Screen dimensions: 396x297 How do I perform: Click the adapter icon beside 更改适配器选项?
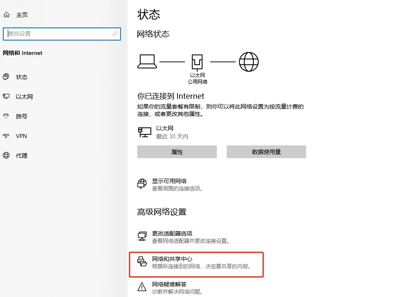click(142, 236)
